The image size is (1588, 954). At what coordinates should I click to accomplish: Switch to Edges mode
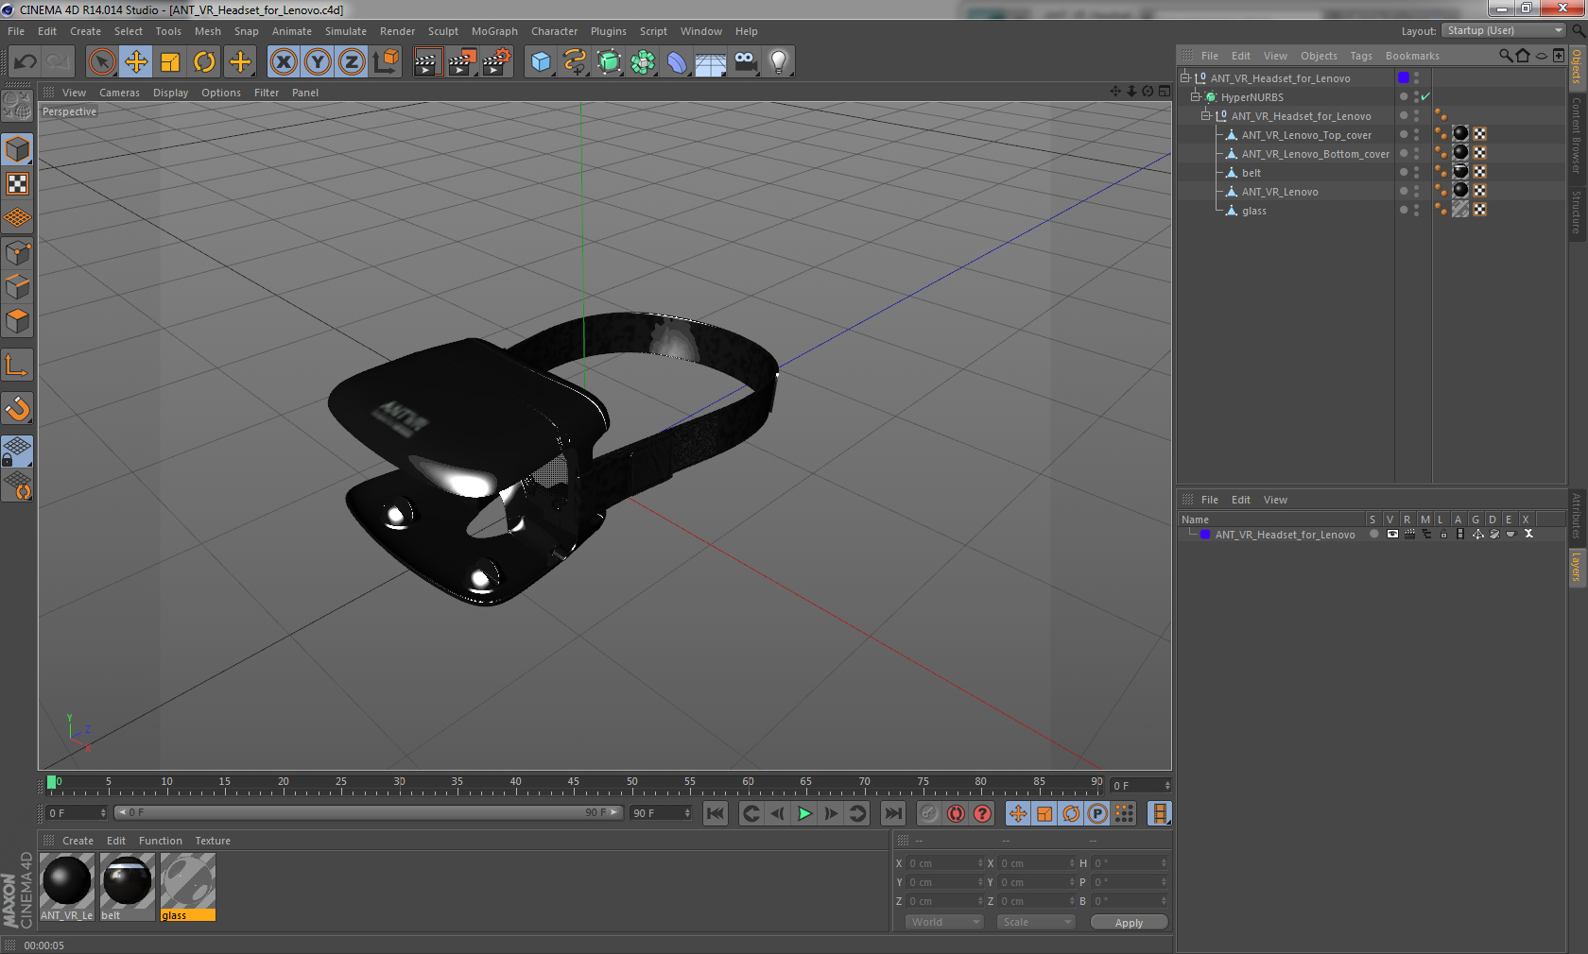tap(17, 287)
